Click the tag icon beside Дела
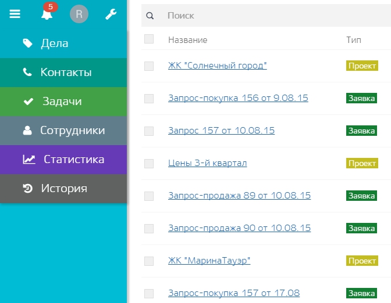391x303 pixels. click(28, 44)
